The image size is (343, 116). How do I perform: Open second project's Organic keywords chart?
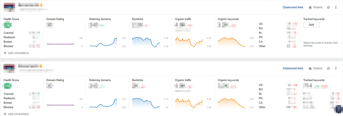pyautogui.click(x=232, y=103)
